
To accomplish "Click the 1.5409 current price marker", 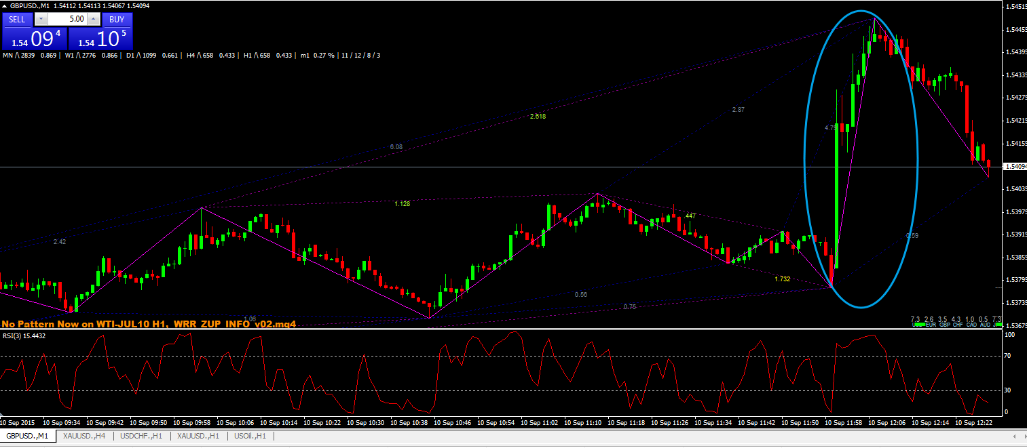I will (1014, 167).
